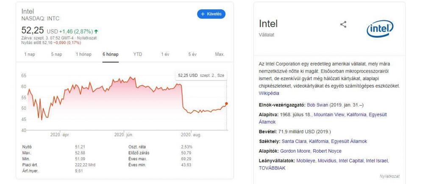Expand subsidiaries with TOVÁBBIAK

point(272,167)
